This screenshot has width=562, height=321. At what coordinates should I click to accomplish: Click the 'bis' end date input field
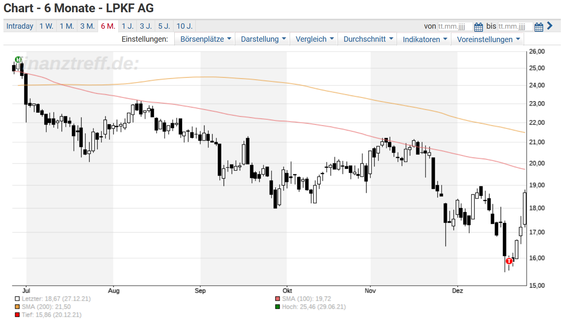[515, 26]
